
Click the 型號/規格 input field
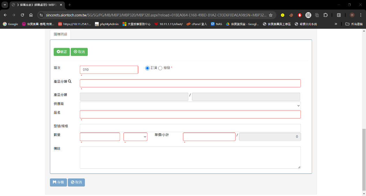(x=190, y=128)
